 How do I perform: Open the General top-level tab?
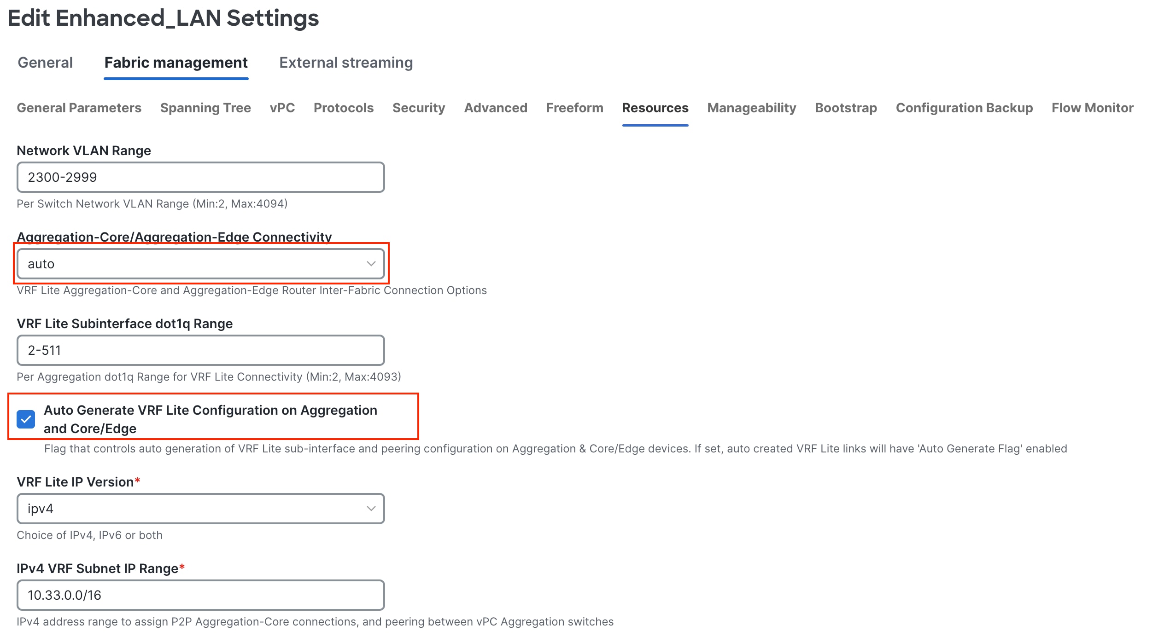click(x=45, y=63)
